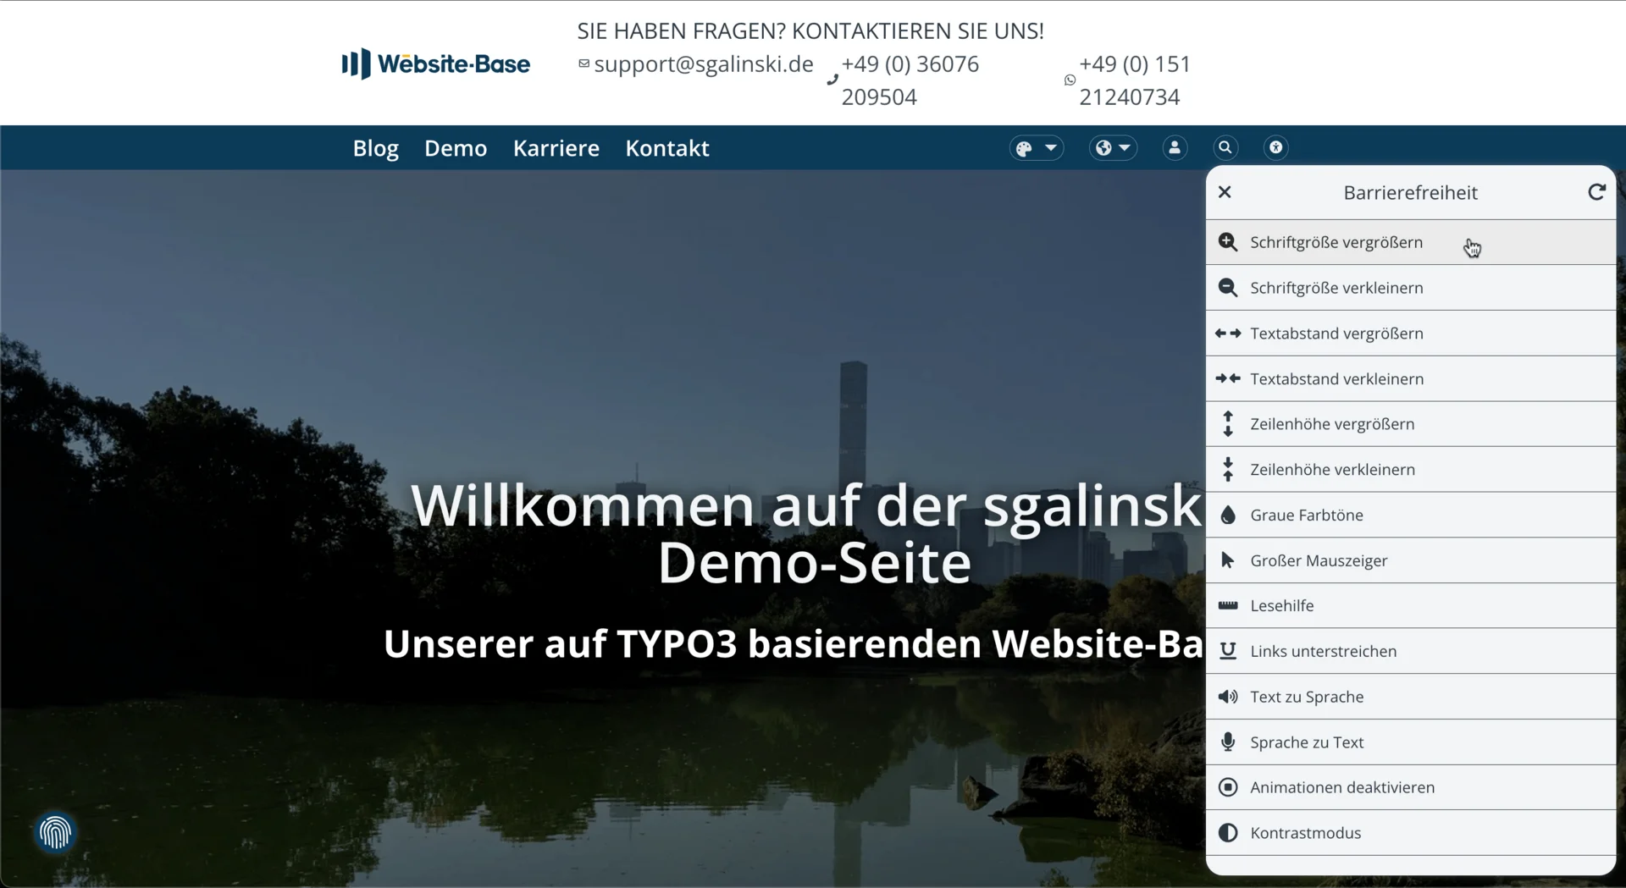Screen dimensions: 1626x888
Task: Toggle Animationen deaktivieren
Action: [x=1341, y=787]
